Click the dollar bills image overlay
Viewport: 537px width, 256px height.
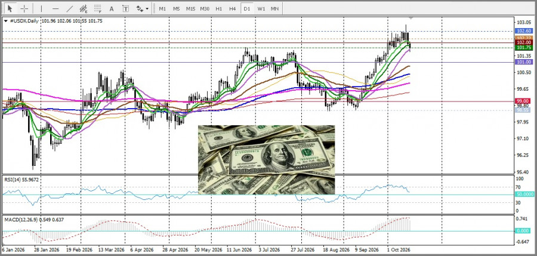267,160
